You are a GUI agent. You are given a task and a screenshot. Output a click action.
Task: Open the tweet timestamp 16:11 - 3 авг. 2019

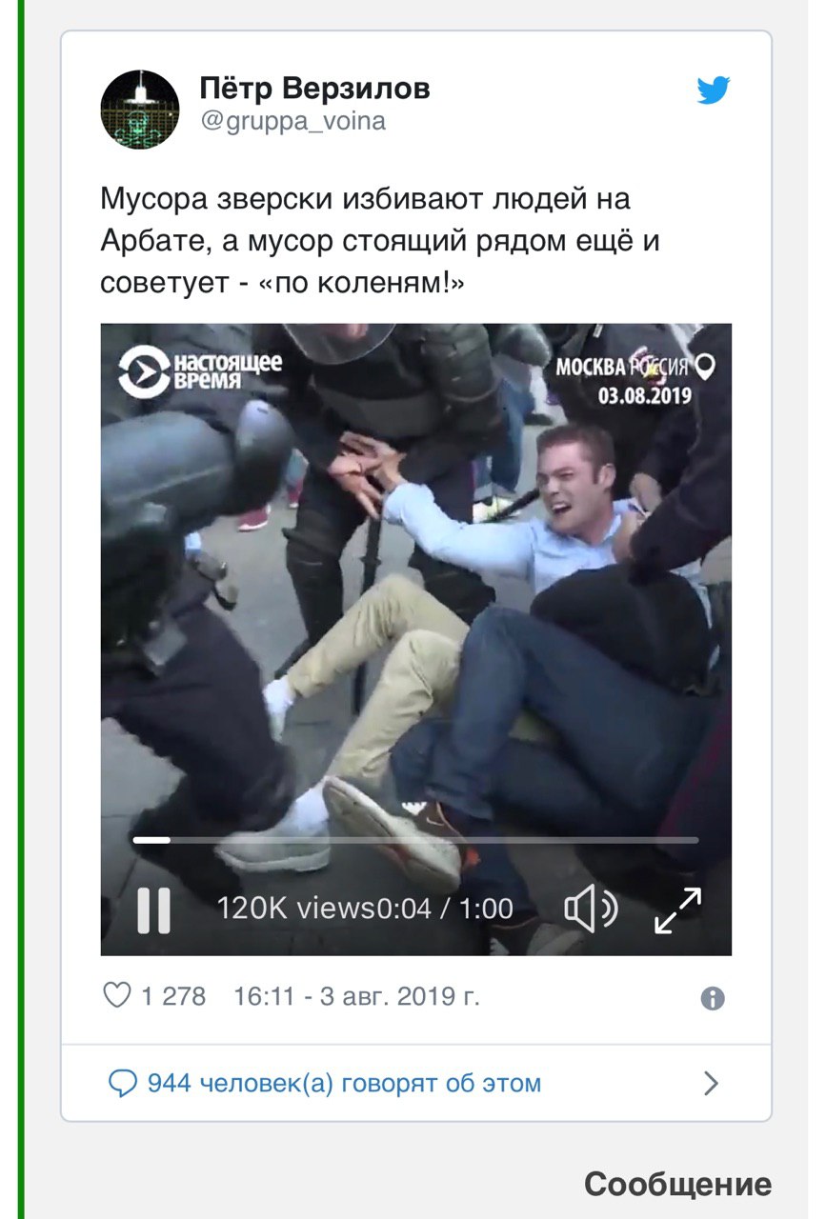(356, 997)
